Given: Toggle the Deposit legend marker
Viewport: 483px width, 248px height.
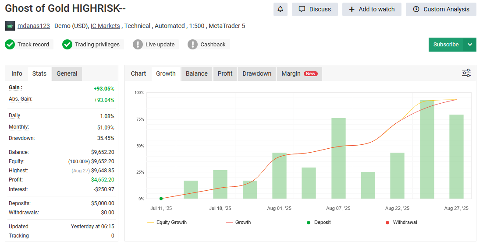Looking at the screenshot, I should coord(319,223).
